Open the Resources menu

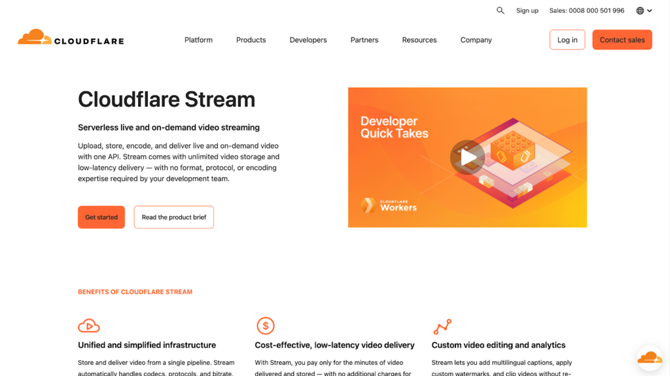coord(419,40)
